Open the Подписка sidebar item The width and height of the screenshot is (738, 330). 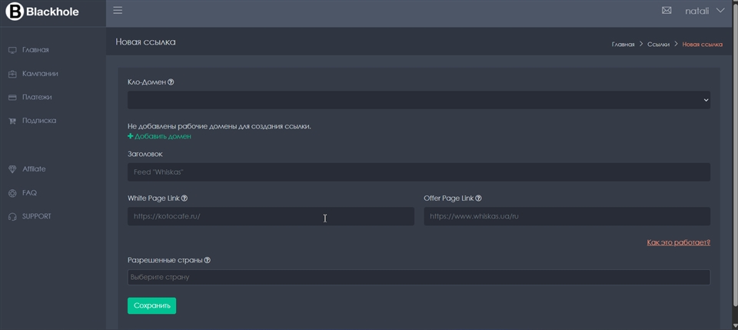coord(38,121)
